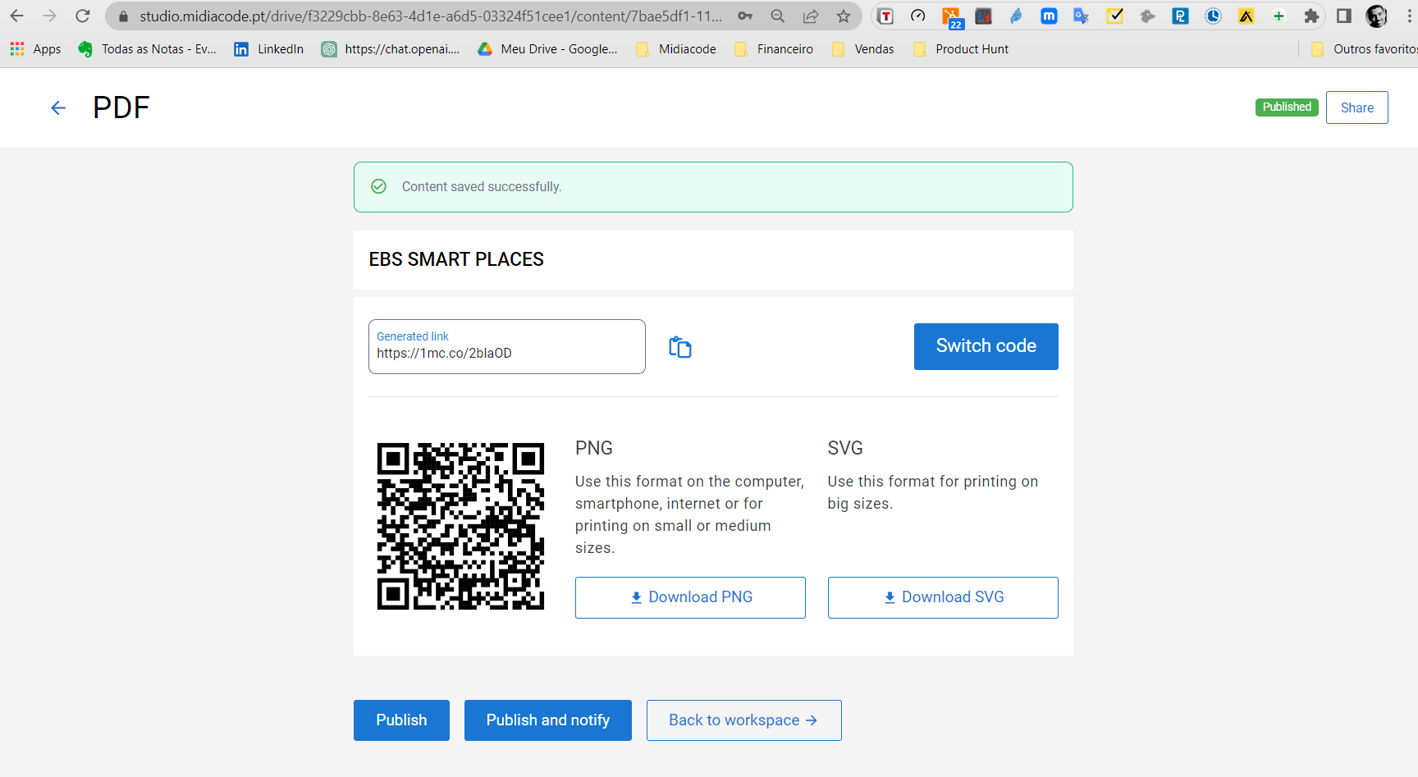Open the blue clock extension
The image size is (1418, 777).
[x=1213, y=16]
